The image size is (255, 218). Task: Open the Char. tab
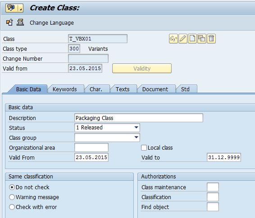96,89
